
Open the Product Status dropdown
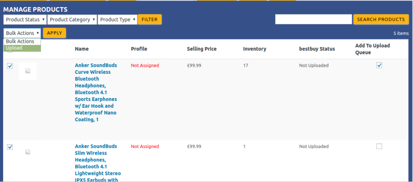[x=25, y=19]
